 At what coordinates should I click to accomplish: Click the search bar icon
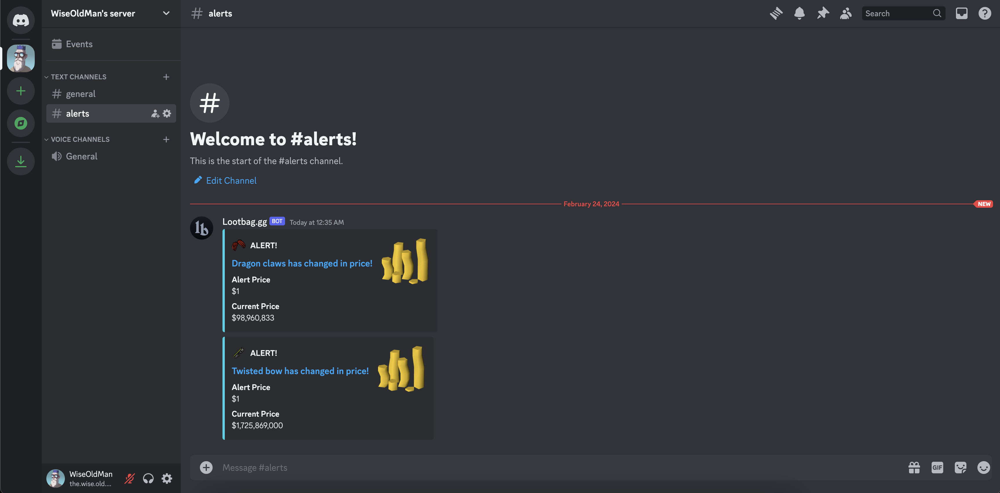click(x=937, y=13)
